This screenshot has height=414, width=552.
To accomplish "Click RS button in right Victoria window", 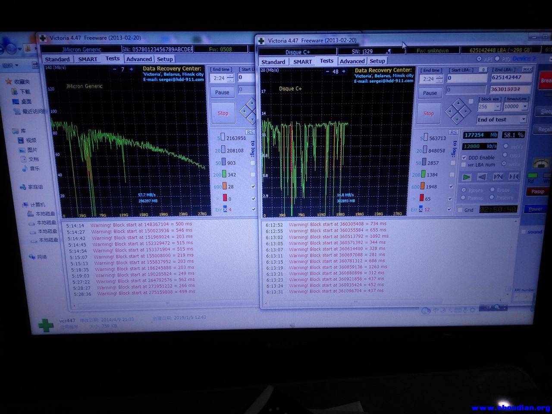I will [453, 132].
